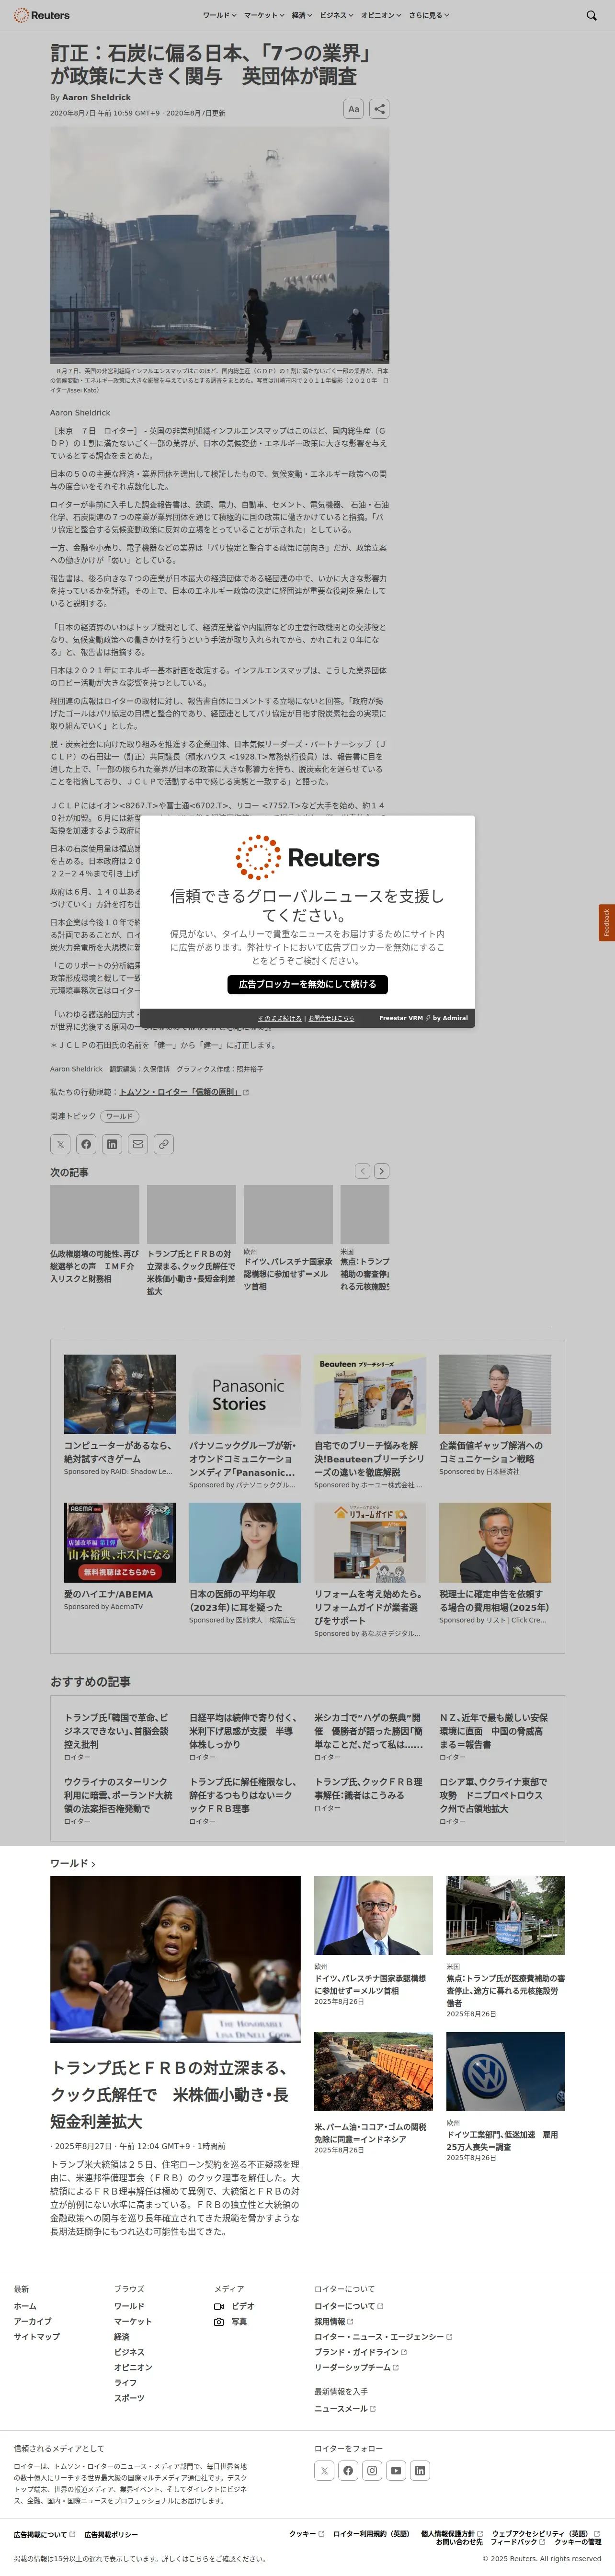Click footer アーカイブ link
The width and height of the screenshot is (615, 2576).
32,2321
